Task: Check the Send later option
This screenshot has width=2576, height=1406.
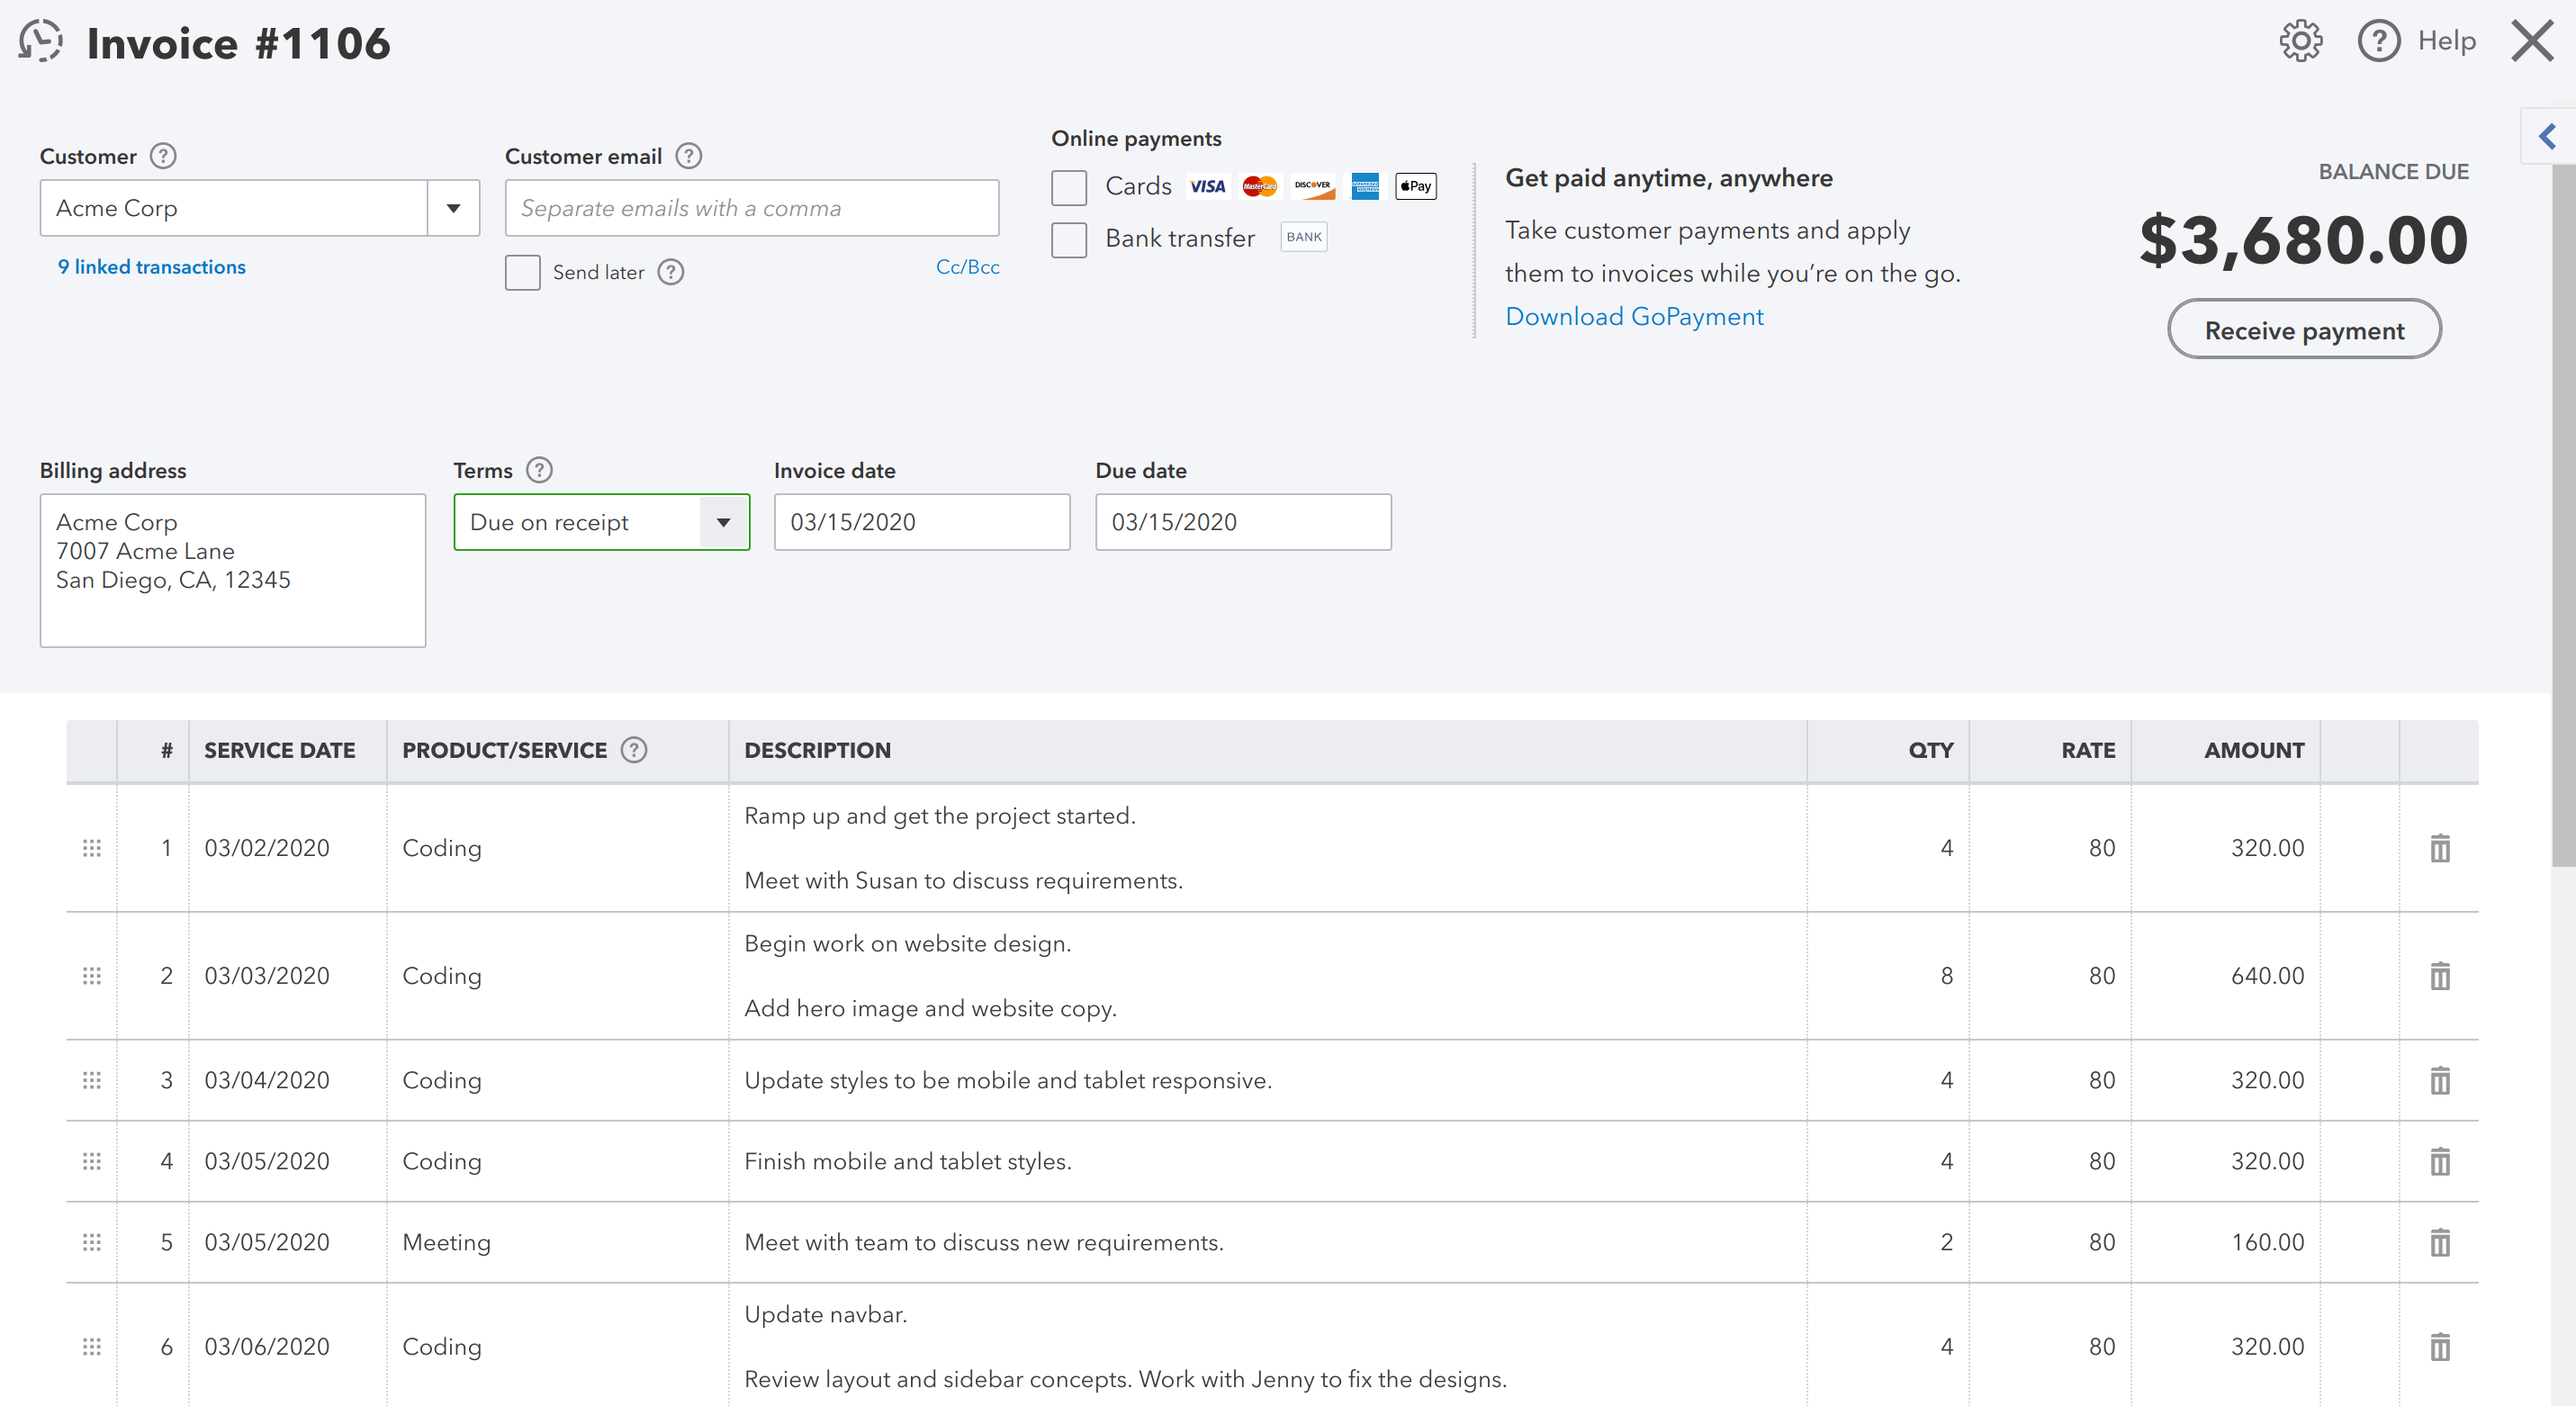Action: pos(523,272)
